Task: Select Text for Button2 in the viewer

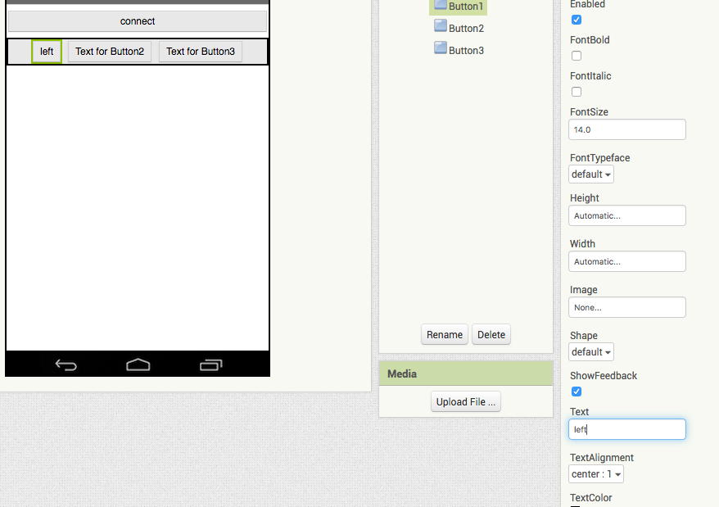Action: pyautogui.click(x=110, y=52)
